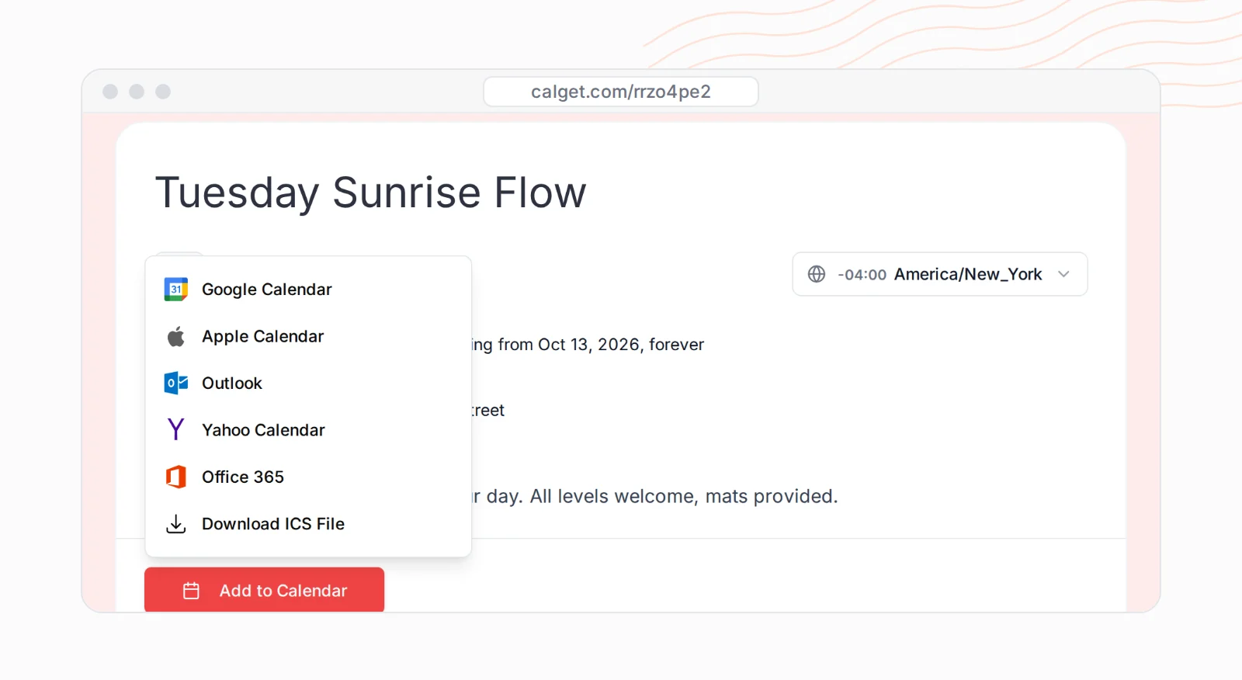The height and width of the screenshot is (680, 1242).
Task: Click the 'from Oct 13, 2026, forever' text
Action: click(601, 345)
